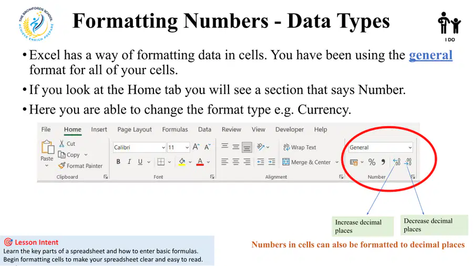Image resolution: width=473 pixels, height=266 pixels.
Task: Open the Page Layout tab
Action: pos(135,129)
